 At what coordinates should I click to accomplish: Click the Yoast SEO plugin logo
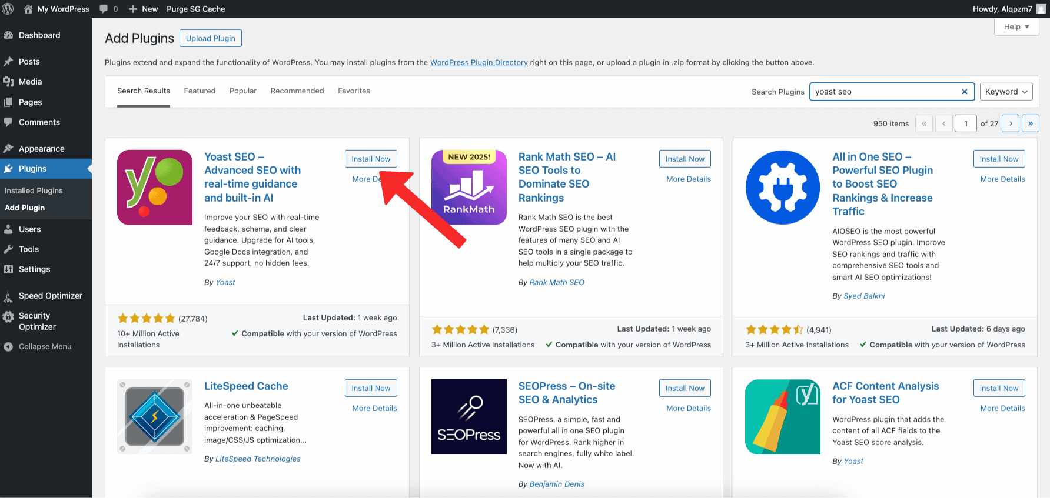click(155, 188)
